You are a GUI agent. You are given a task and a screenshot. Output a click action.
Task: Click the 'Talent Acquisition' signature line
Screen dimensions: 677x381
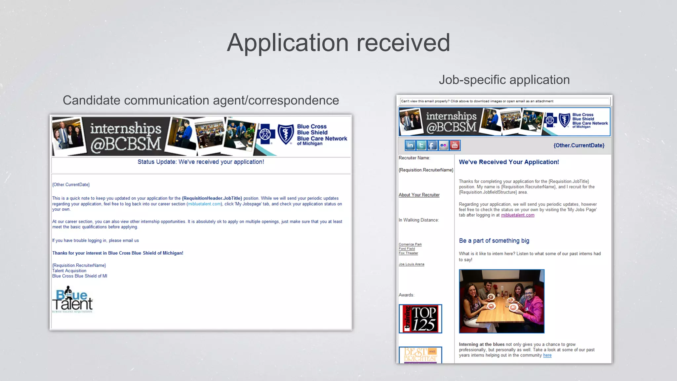[69, 271]
